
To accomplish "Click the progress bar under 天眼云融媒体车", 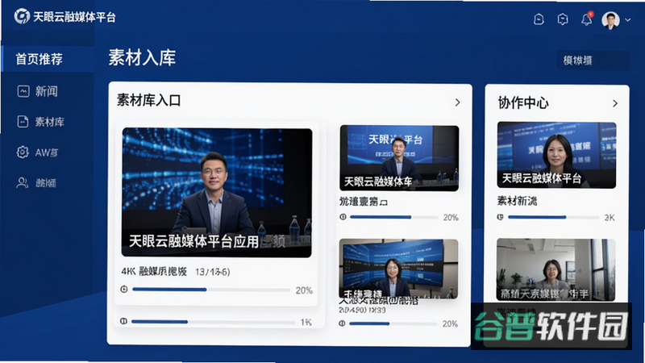I will point(393,217).
